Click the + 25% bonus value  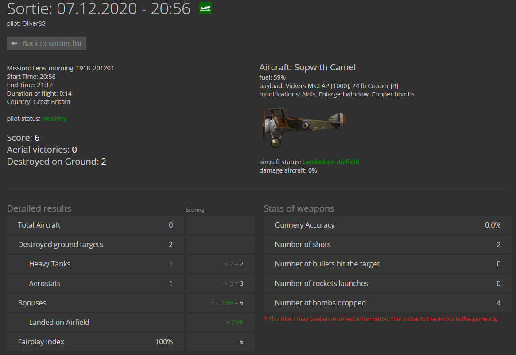click(x=235, y=322)
